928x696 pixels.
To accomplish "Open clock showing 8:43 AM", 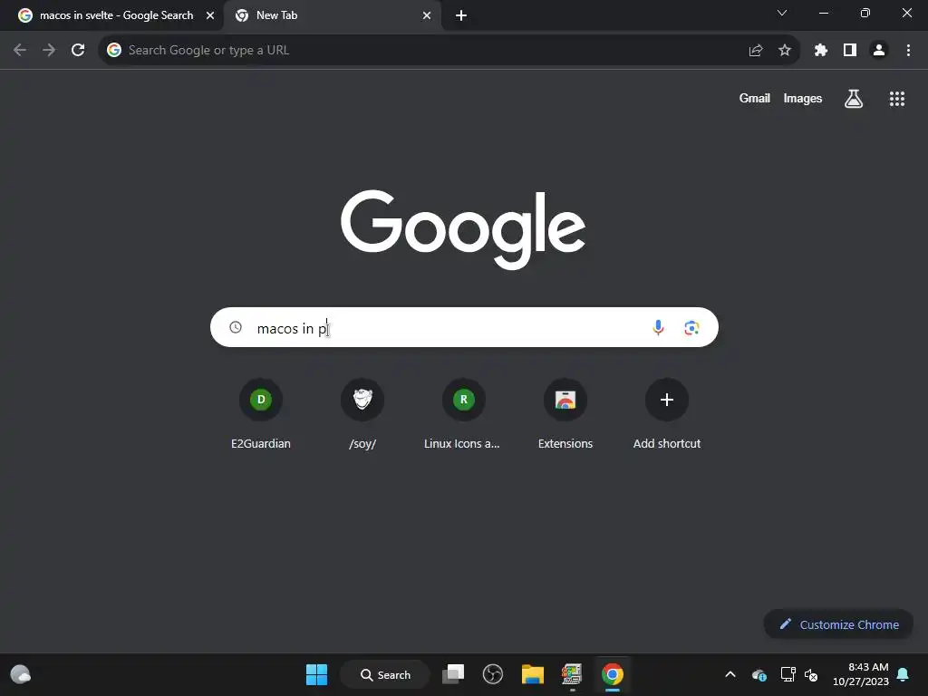I will click(x=861, y=674).
